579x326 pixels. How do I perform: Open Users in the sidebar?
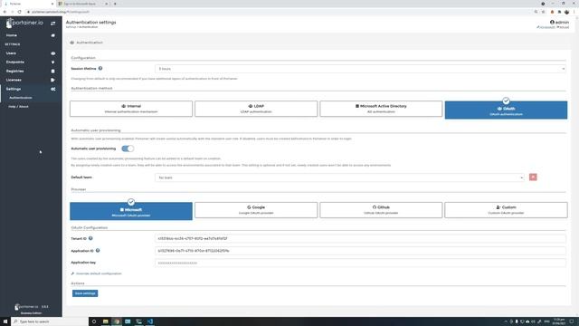point(11,53)
